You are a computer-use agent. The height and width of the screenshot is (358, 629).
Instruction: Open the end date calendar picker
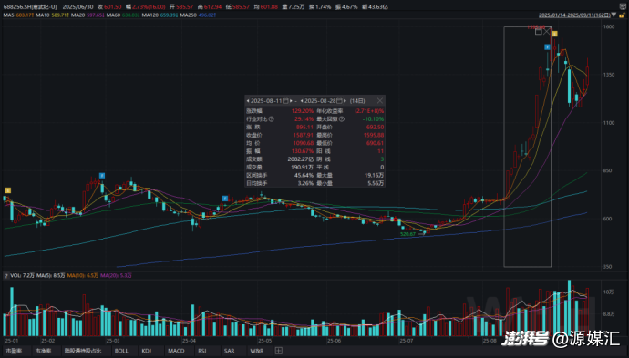point(339,101)
